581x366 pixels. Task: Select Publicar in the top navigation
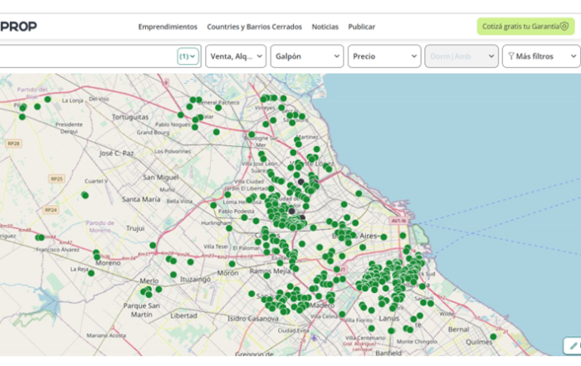click(362, 27)
